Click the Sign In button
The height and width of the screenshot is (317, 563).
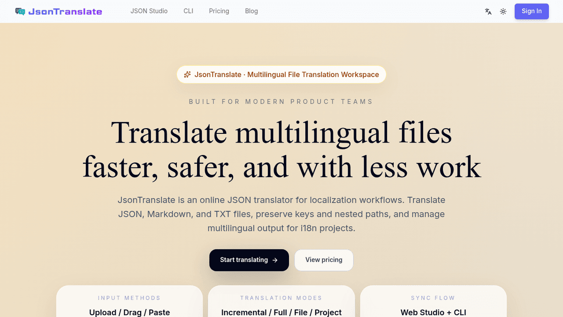(532, 11)
